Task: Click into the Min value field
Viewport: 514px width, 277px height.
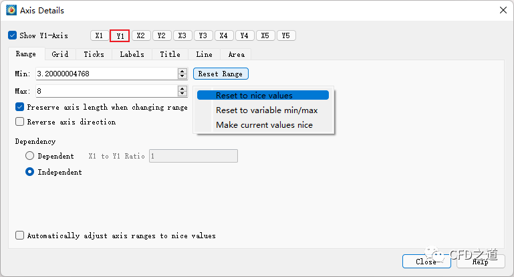Action: tap(107, 74)
